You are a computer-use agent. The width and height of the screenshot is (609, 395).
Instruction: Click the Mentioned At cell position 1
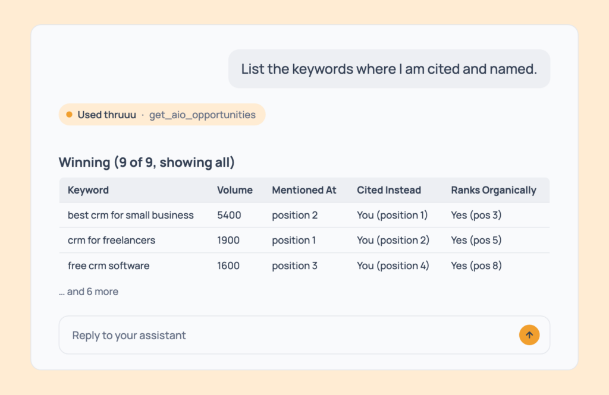[x=294, y=240]
